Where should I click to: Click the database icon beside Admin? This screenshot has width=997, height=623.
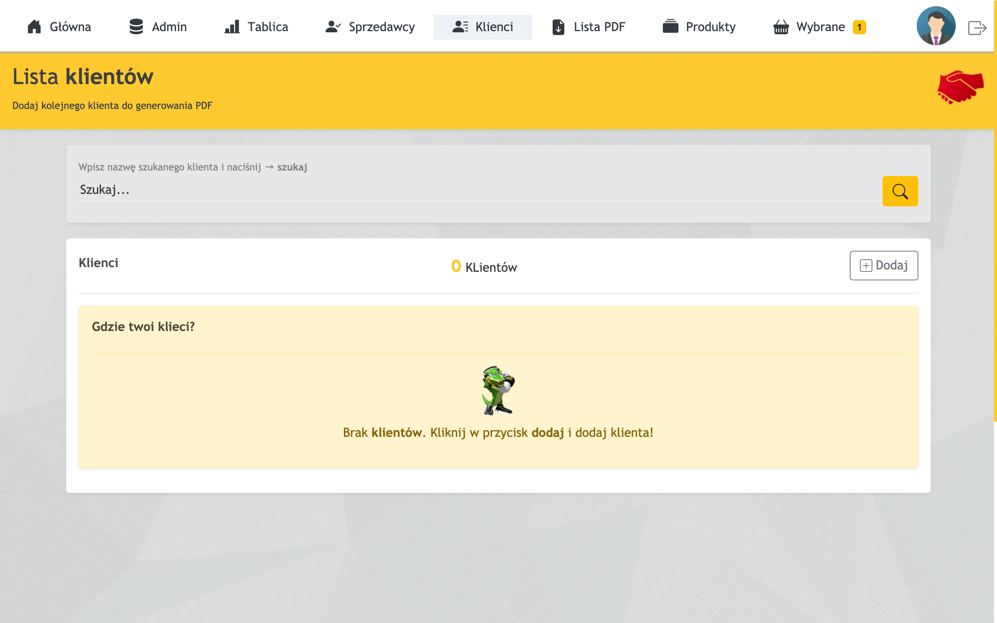pos(136,27)
